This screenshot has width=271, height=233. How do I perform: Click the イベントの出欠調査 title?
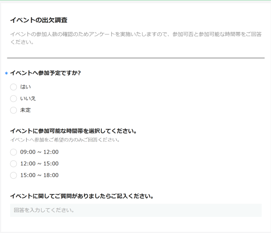point(39,20)
